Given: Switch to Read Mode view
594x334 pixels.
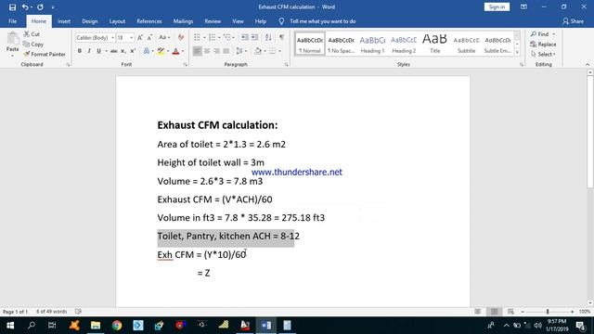Looking at the screenshot, I should click(478, 312).
